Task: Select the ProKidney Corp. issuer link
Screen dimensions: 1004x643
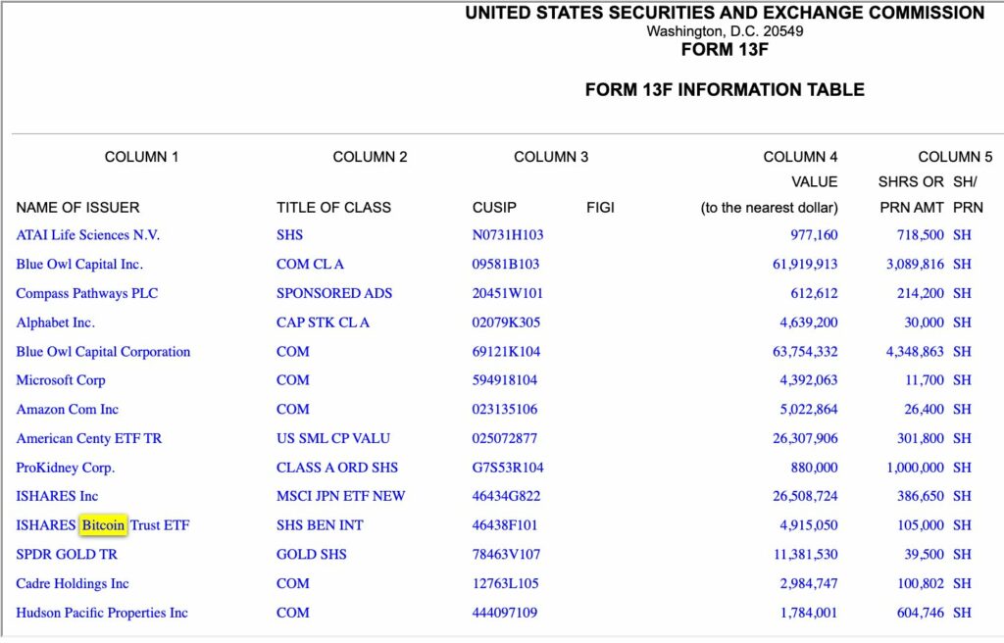Action: (x=66, y=468)
